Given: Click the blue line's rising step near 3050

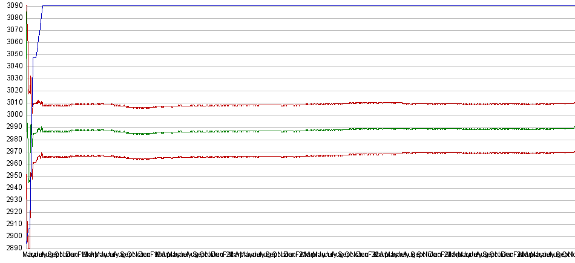Looking at the screenshot, I should point(34,57).
